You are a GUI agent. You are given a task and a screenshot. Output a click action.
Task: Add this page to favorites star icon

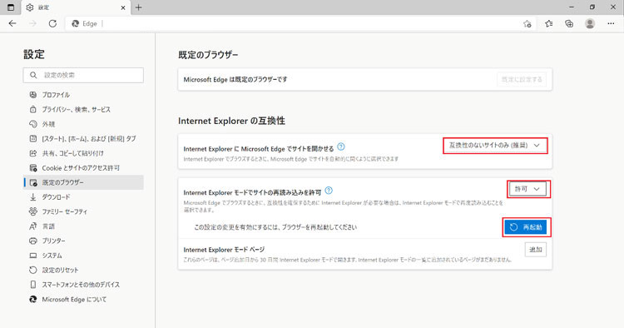click(x=527, y=24)
